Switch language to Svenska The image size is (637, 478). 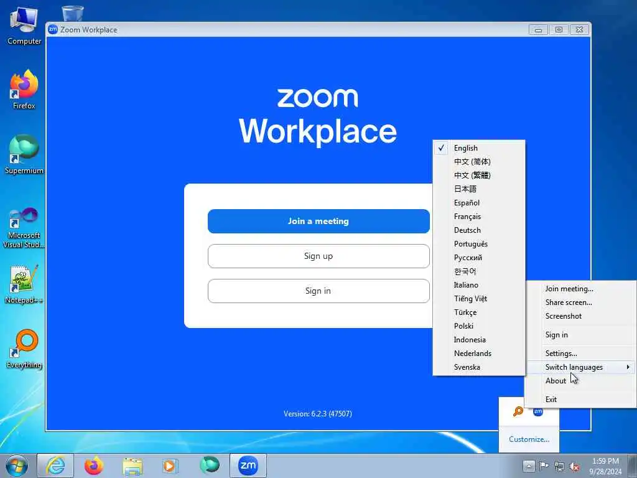click(x=479, y=367)
